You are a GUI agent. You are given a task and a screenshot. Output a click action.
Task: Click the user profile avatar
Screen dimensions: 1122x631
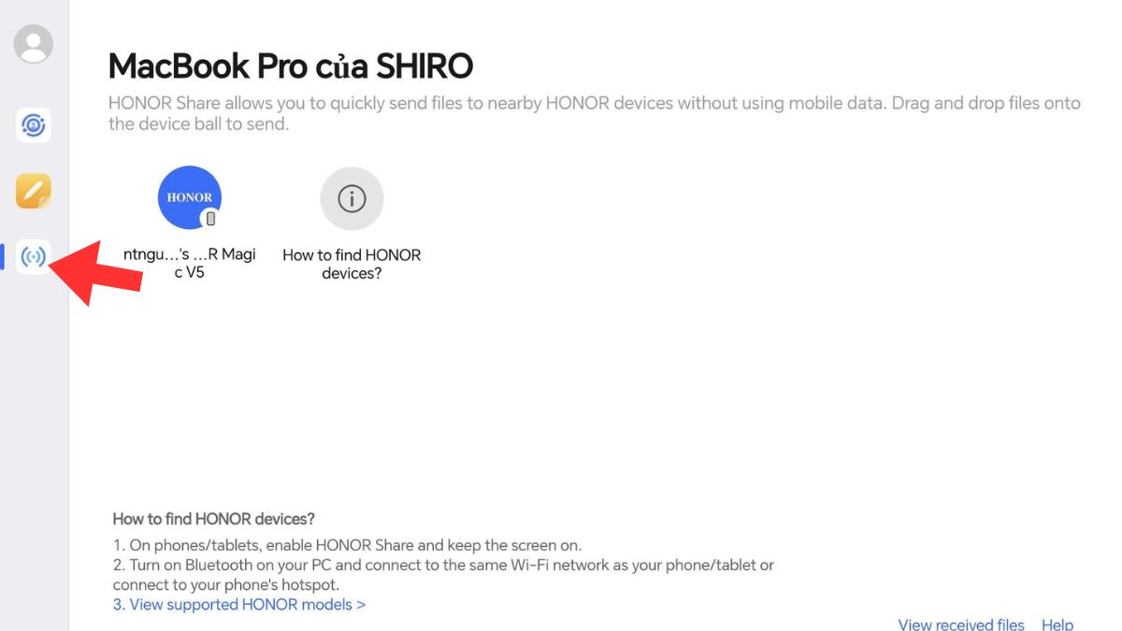pos(32,43)
